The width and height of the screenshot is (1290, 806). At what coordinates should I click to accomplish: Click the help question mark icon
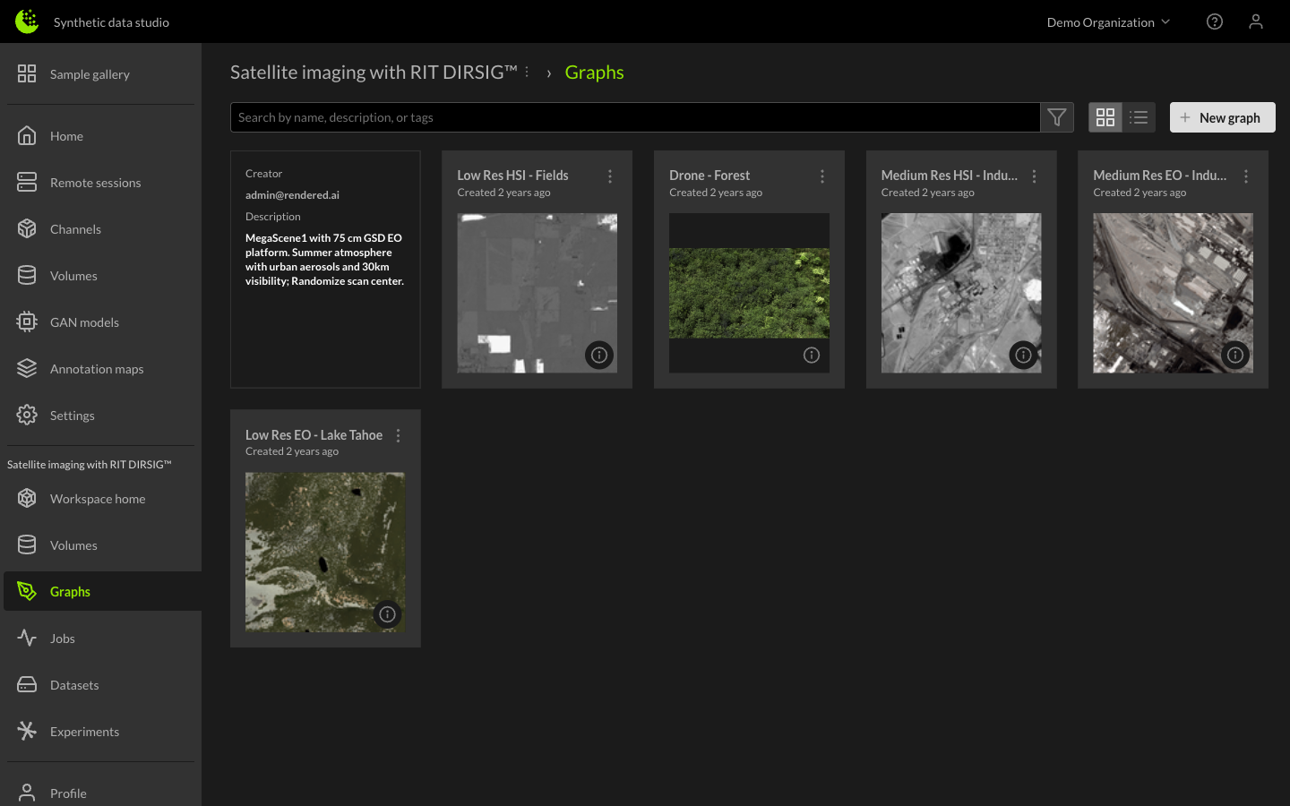[1214, 21]
